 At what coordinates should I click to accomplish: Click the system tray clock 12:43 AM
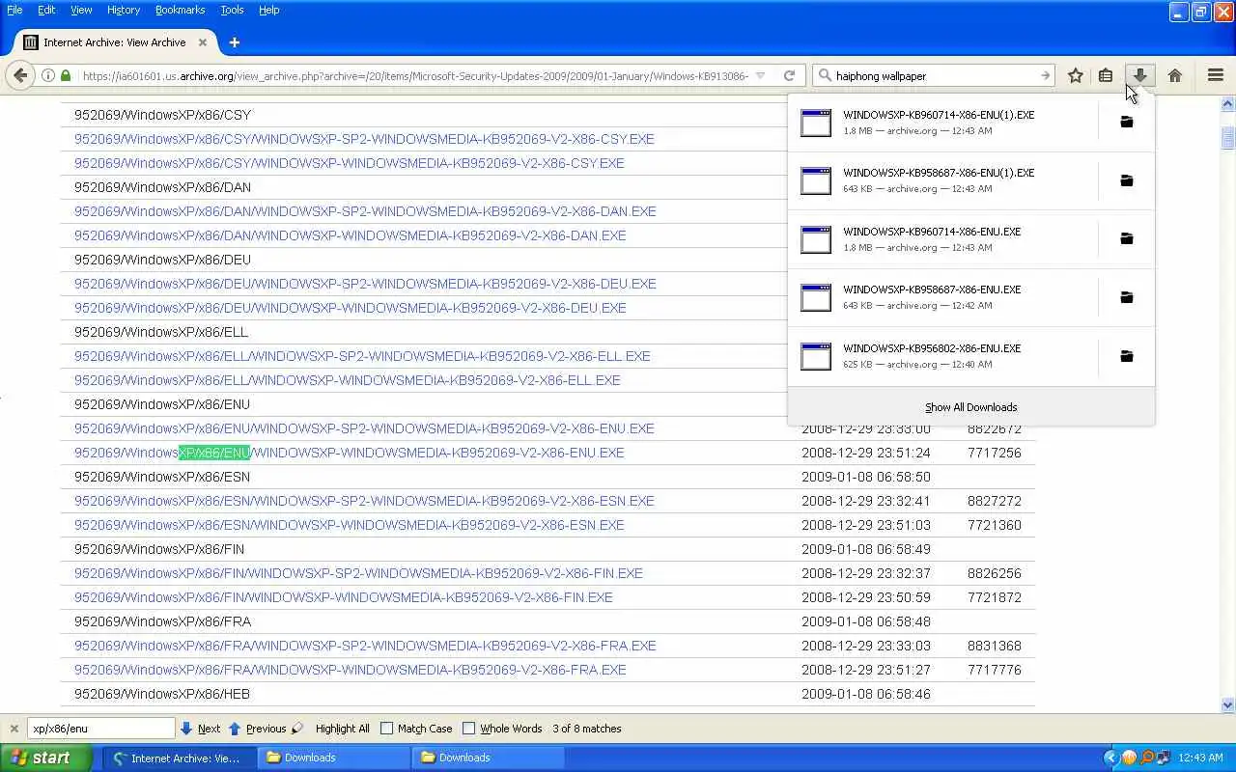click(x=1200, y=758)
